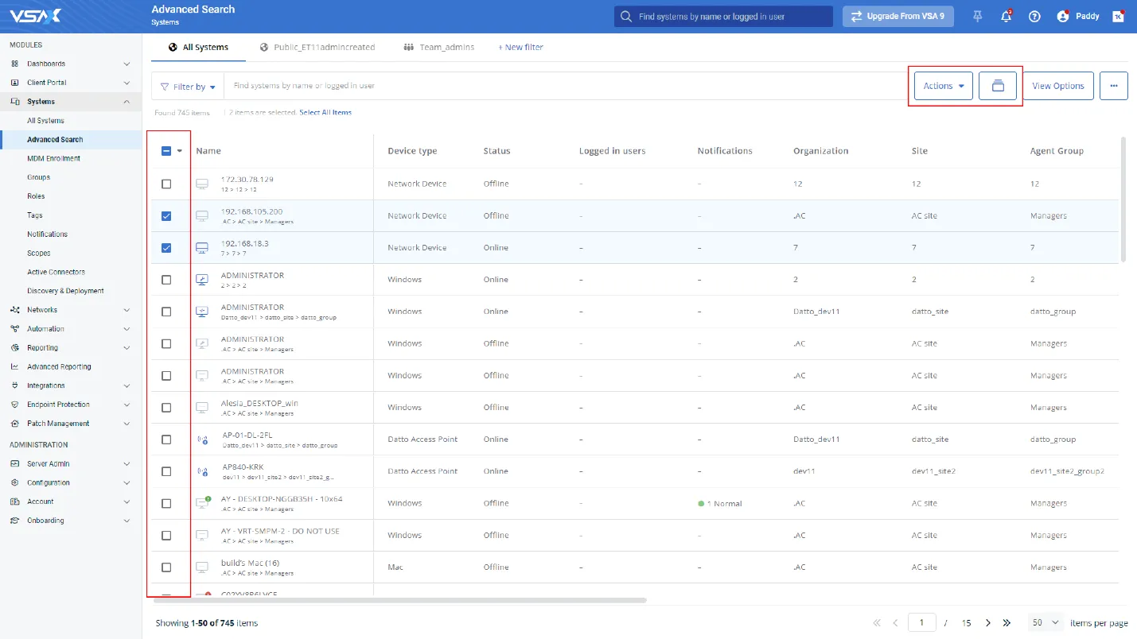Image resolution: width=1137 pixels, height=639 pixels.
Task: Toggle the select-all header checkbox
Action: pos(166,151)
